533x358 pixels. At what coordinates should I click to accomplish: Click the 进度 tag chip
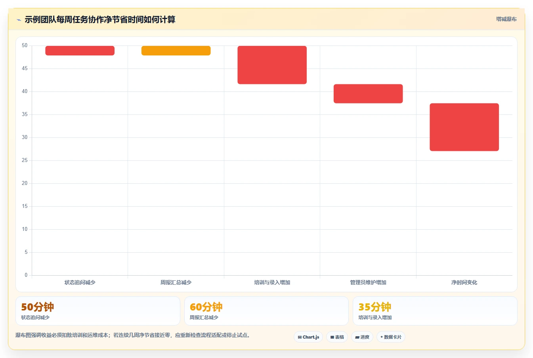tap(362, 337)
